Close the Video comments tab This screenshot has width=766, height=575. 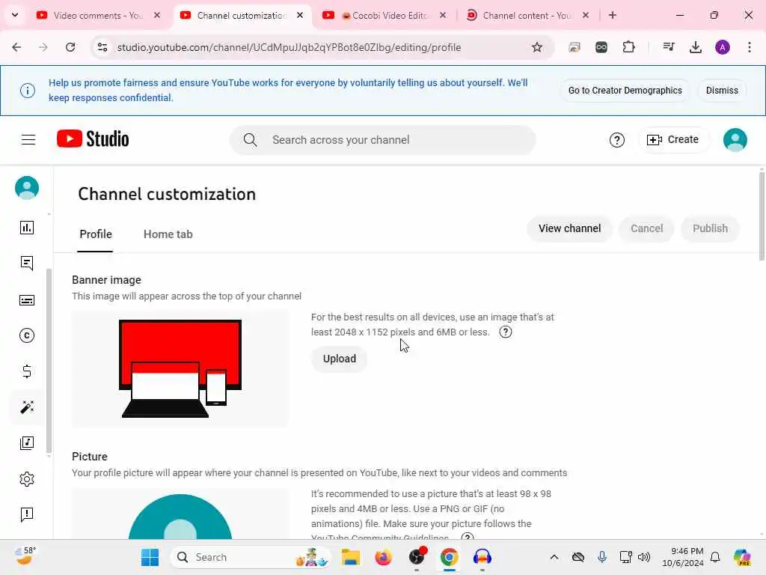157,15
